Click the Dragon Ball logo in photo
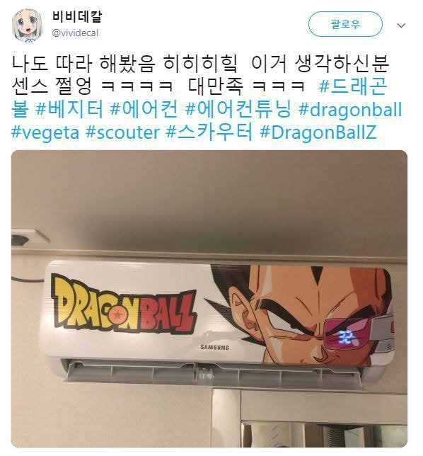Image resolution: width=423 pixels, height=456 pixels. pos(124,304)
